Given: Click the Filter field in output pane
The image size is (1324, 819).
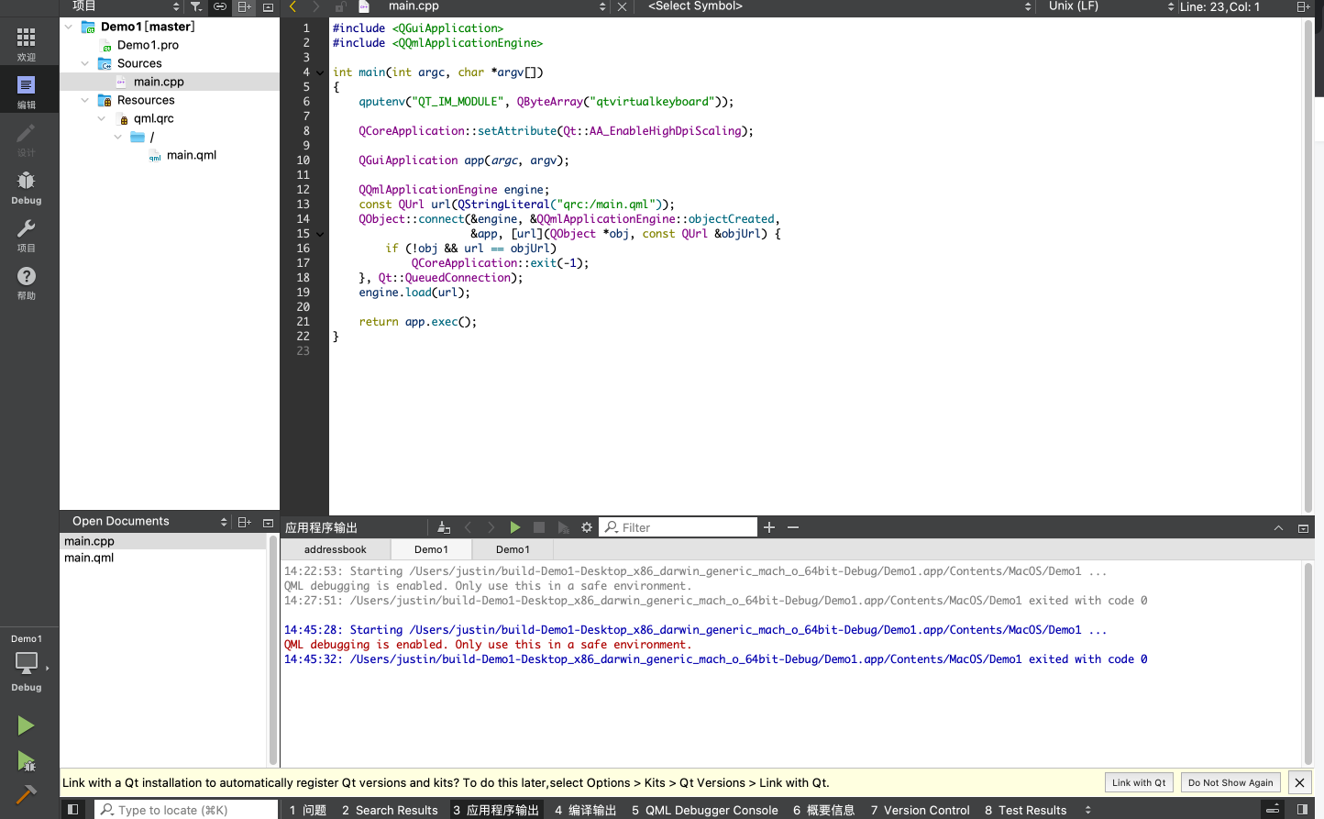Looking at the screenshot, I should [x=679, y=527].
